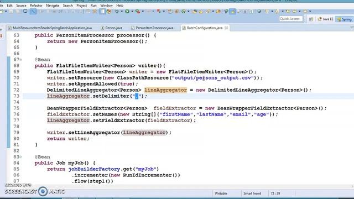
Task: Open the Navigate menu
Action: click(x=53, y=5)
